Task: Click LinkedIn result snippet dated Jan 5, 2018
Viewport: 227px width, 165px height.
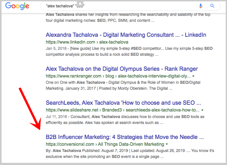Action: pyautogui.click(x=129, y=52)
